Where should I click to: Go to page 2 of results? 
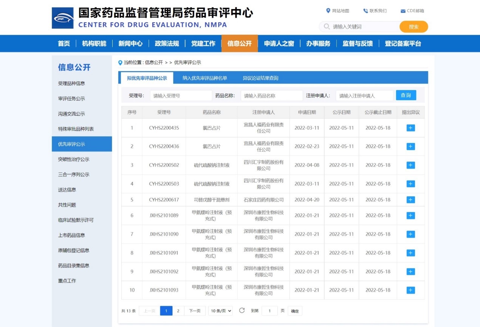tap(178, 311)
